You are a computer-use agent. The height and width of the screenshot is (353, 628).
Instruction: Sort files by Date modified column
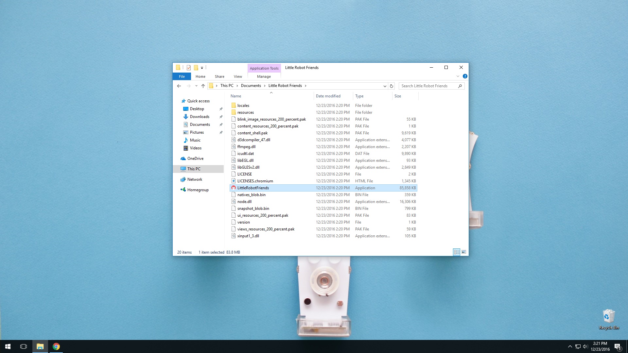pos(333,96)
